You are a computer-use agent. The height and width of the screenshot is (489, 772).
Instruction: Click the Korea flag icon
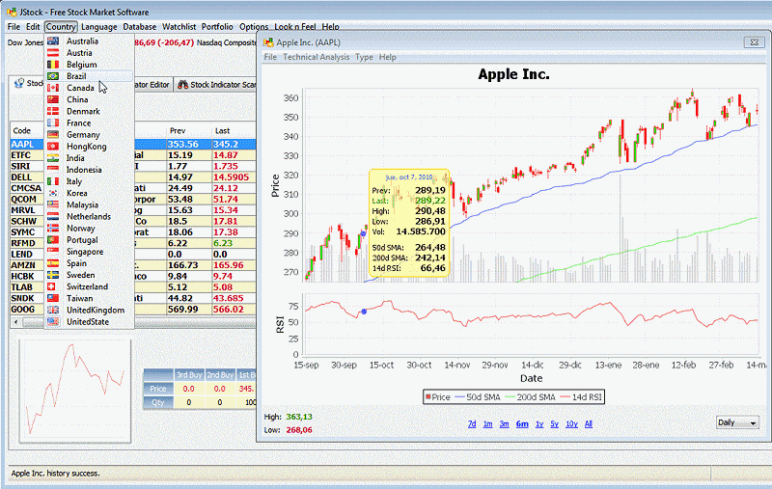53,193
